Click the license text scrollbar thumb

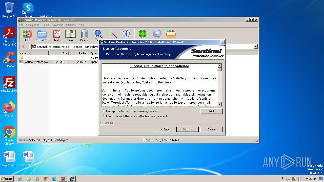[220, 69]
